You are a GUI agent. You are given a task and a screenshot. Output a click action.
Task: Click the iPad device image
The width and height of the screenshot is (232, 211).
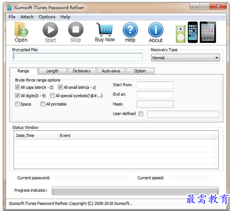(x=208, y=32)
